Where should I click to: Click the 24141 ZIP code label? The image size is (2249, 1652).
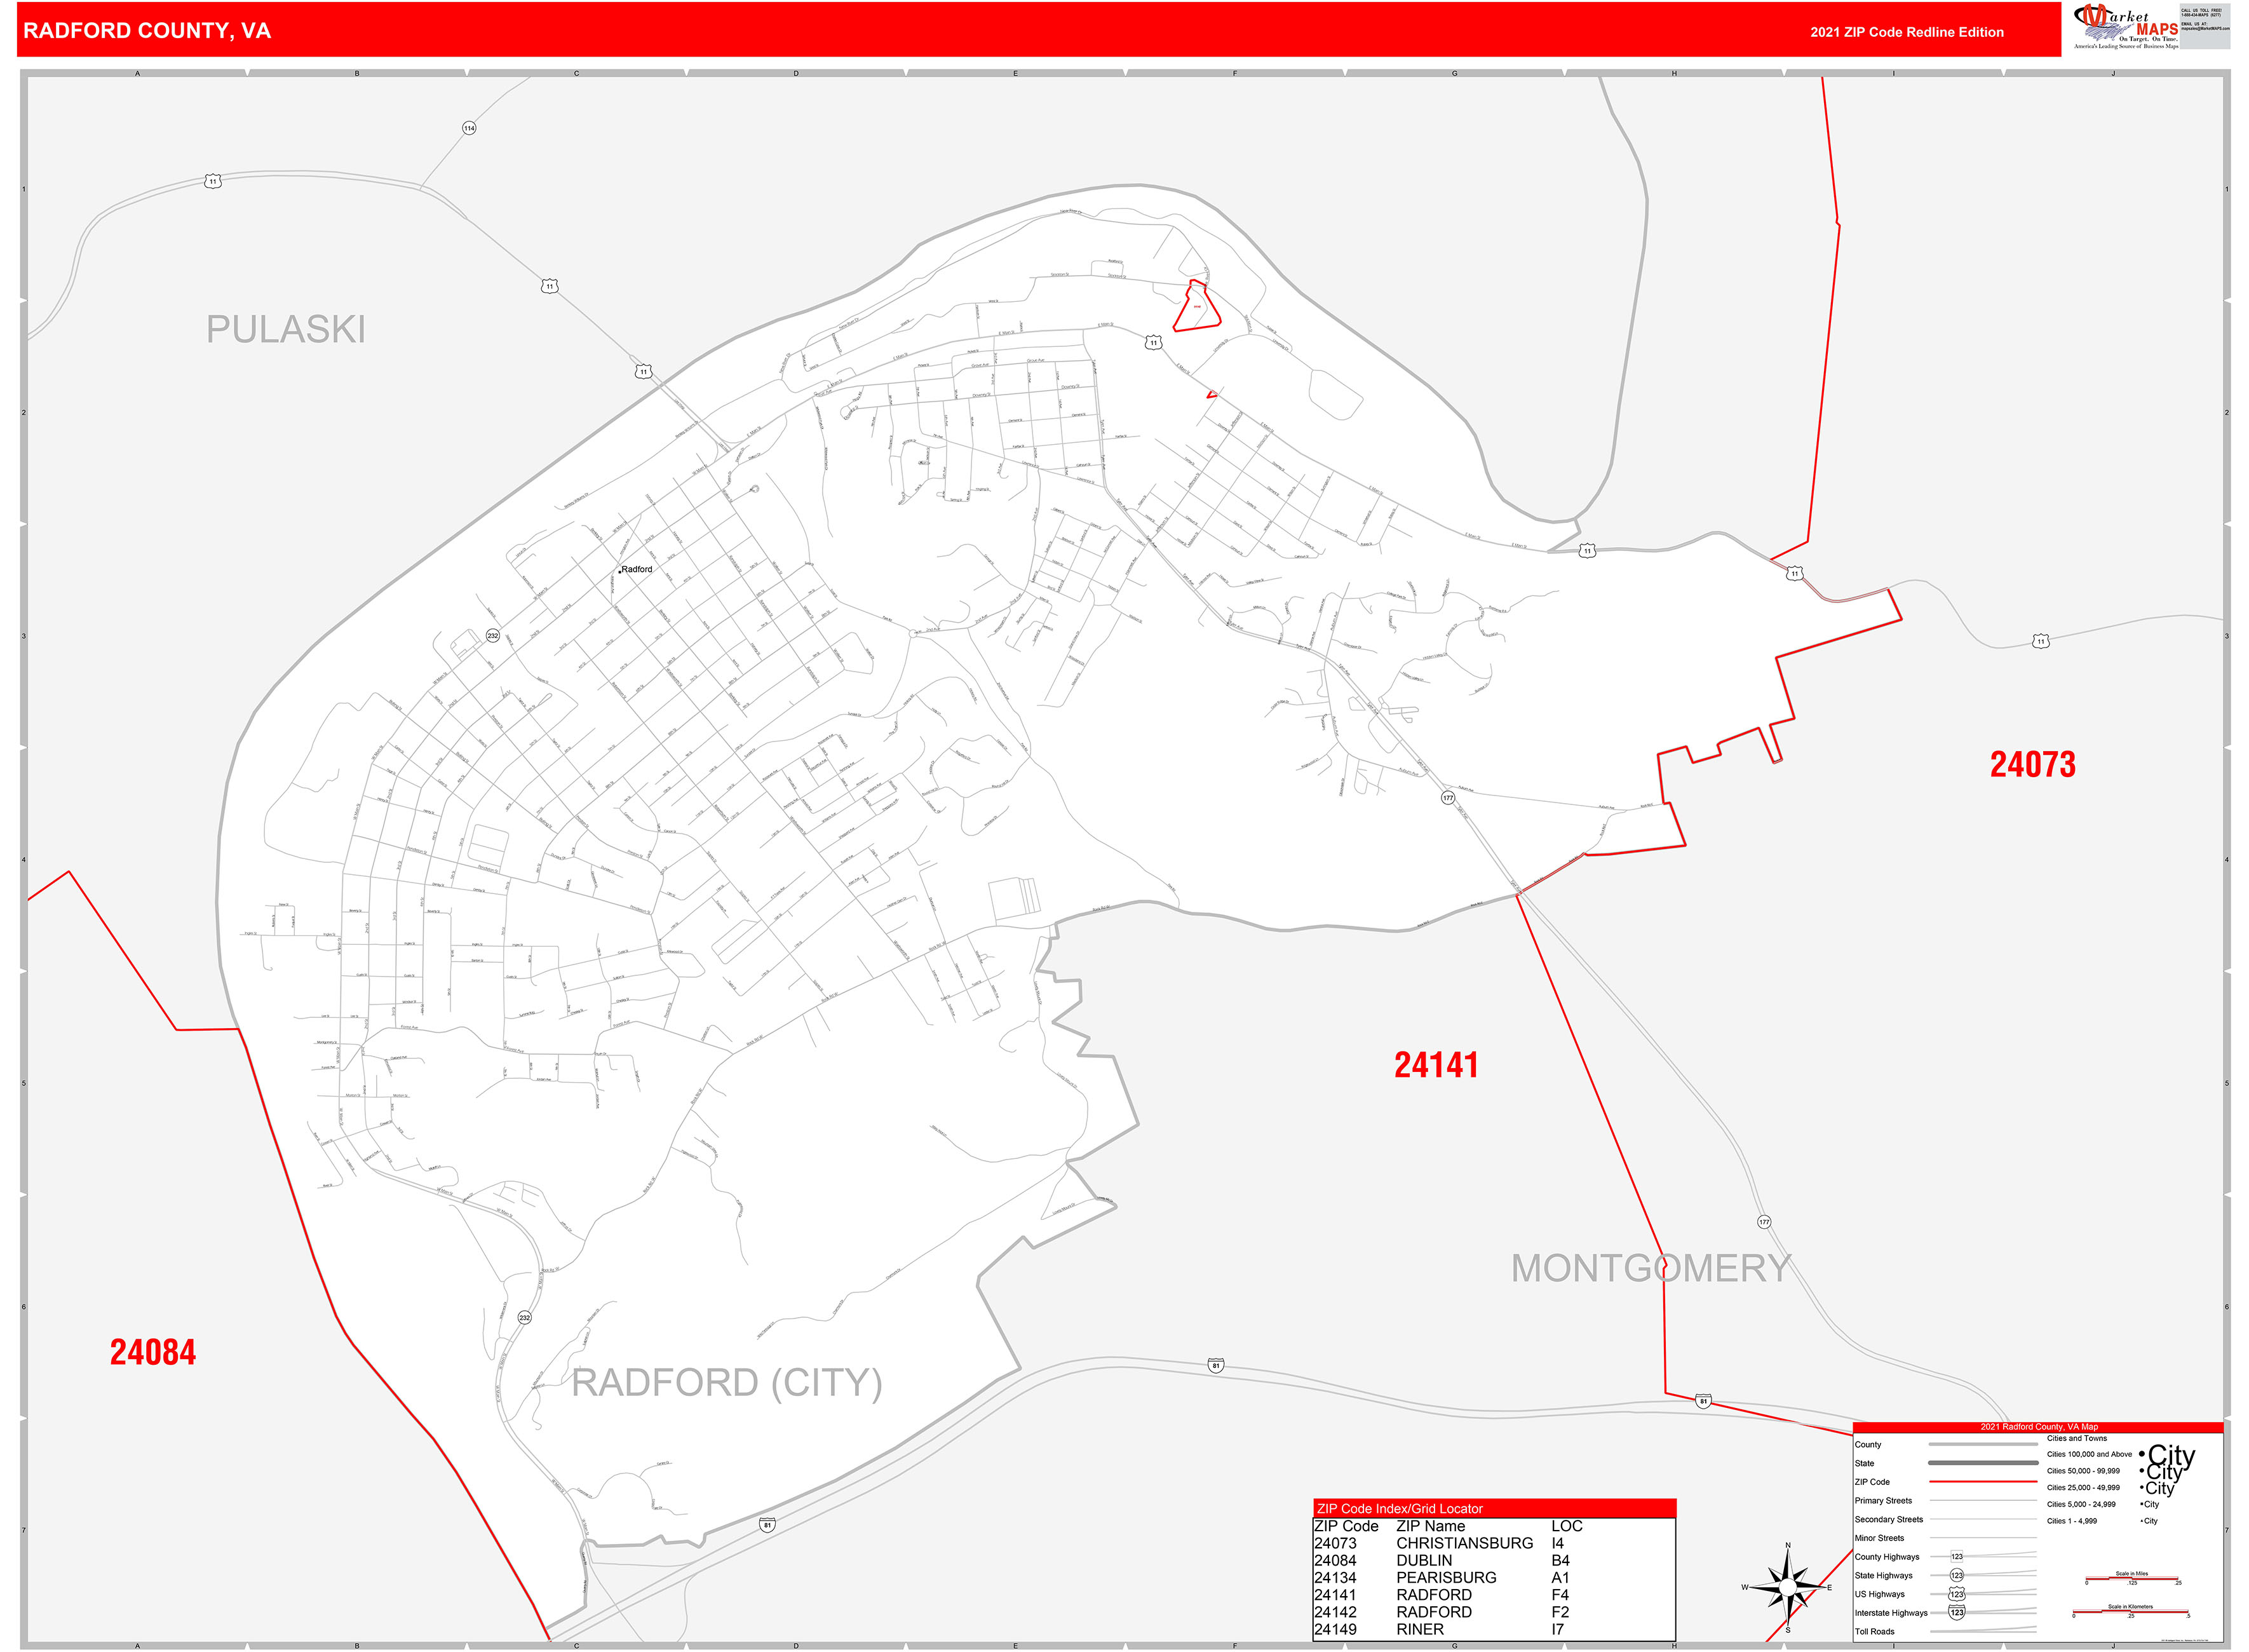point(1436,1065)
